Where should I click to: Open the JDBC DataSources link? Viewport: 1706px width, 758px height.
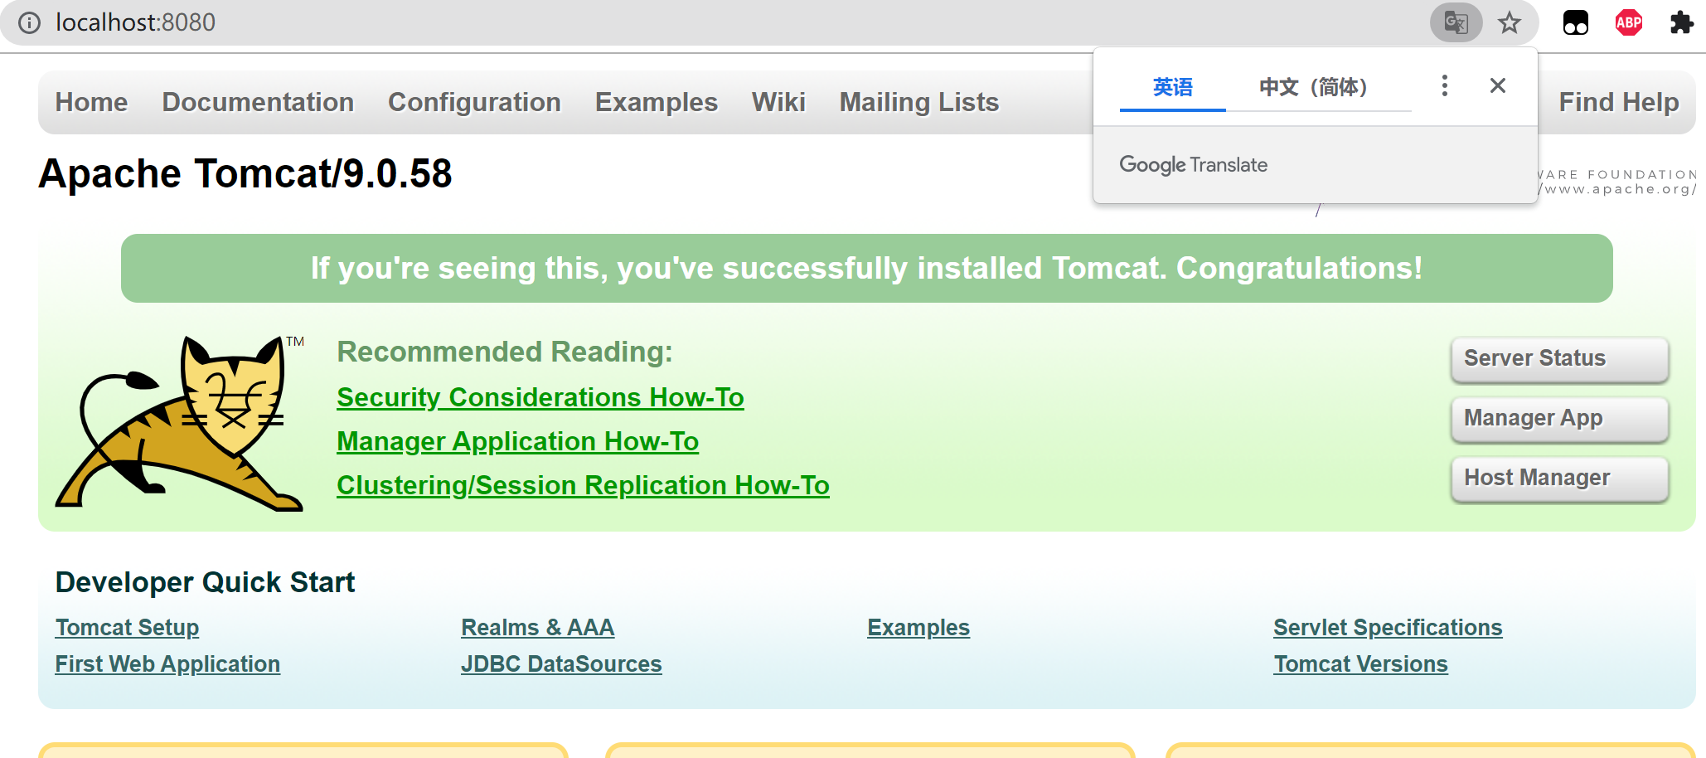coord(561,664)
